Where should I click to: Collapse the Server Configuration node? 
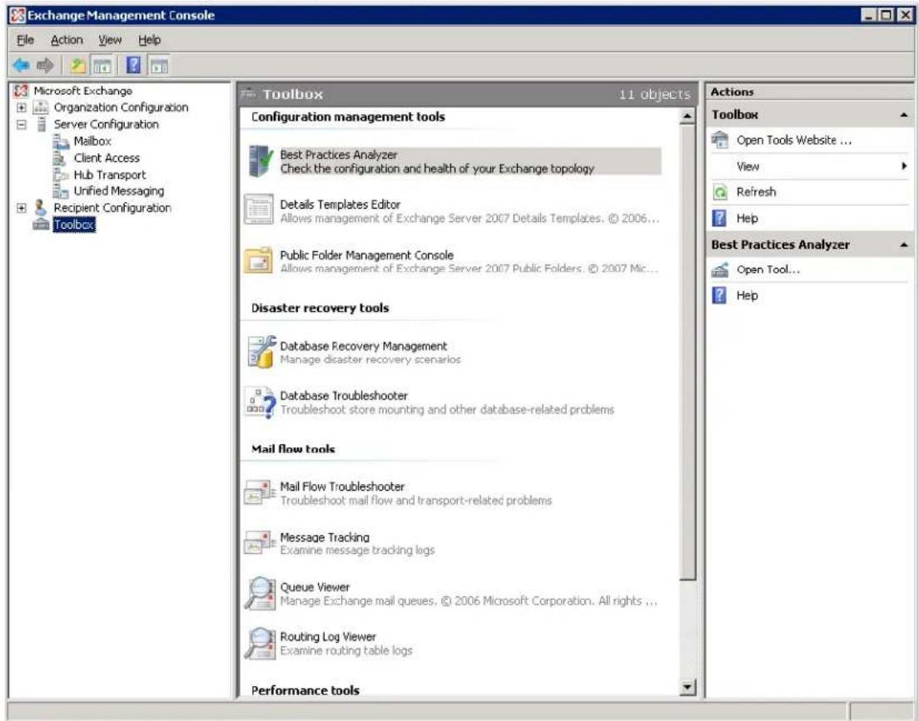tap(22, 124)
